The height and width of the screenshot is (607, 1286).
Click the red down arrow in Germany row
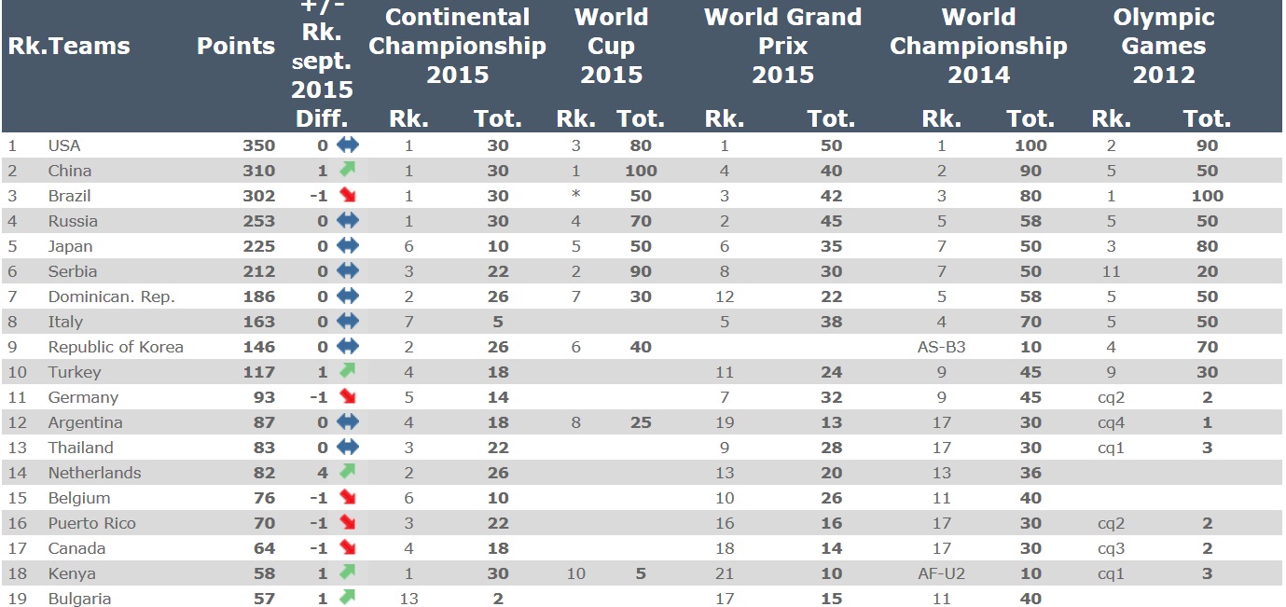348,396
